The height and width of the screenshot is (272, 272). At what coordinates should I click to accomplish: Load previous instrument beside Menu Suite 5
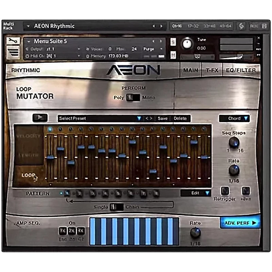pyautogui.click(x=153, y=41)
